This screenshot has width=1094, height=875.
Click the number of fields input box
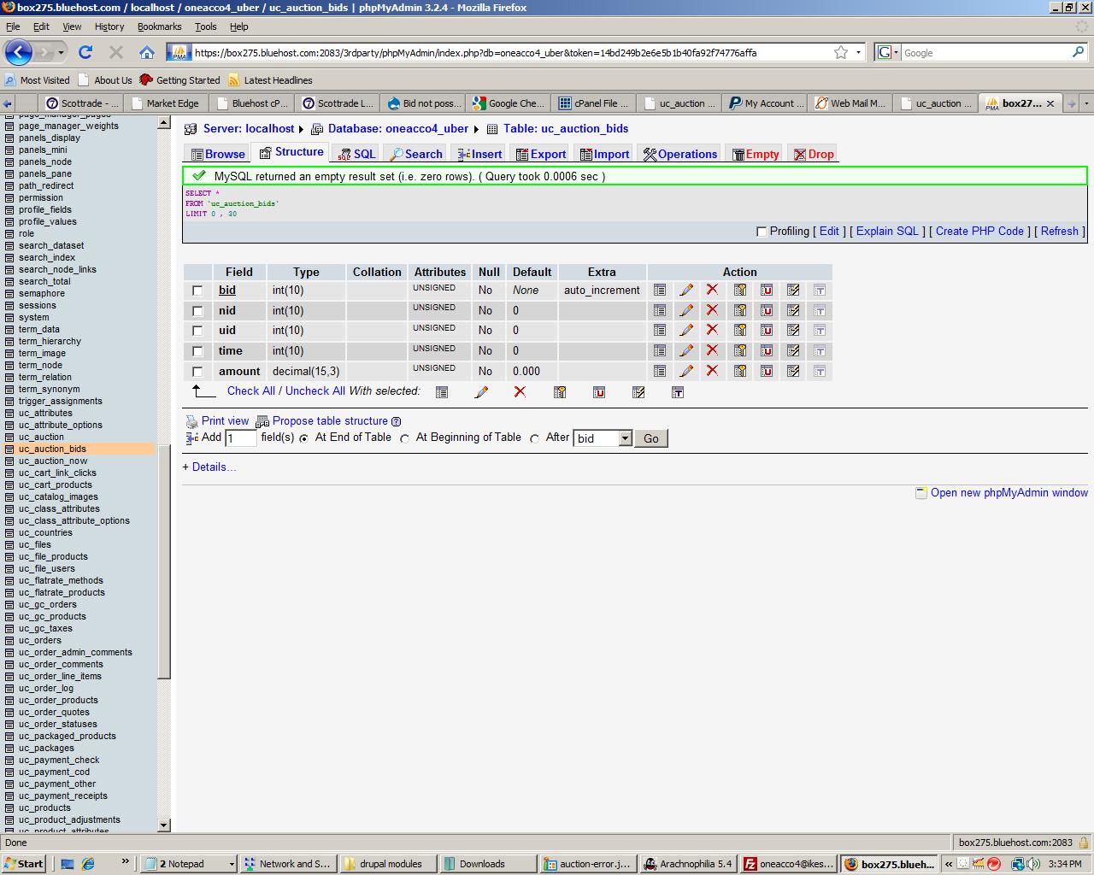[241, 438]
